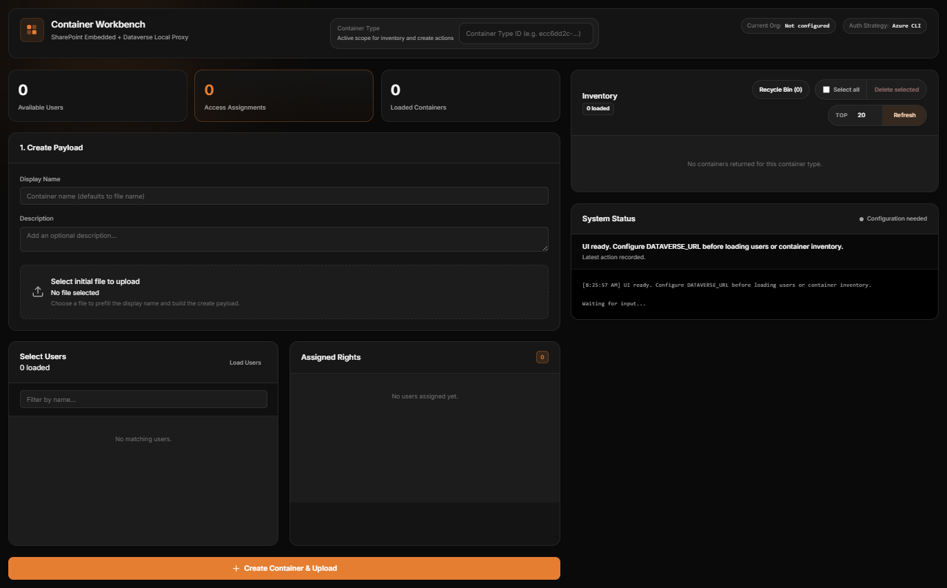The height and width of the screenshot is (588, 947).
Task: Select the Access Assignments stat card
Action: coord(283,96)
